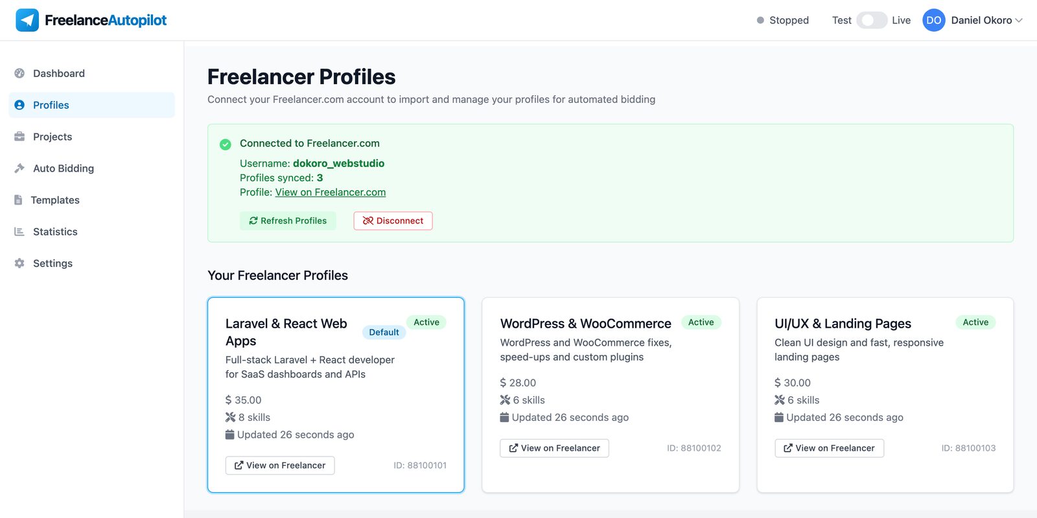Click the Dashboard gauge icon in sidebar
The width and height of the screenshot is (1037, 518).
tap(19, 73)
